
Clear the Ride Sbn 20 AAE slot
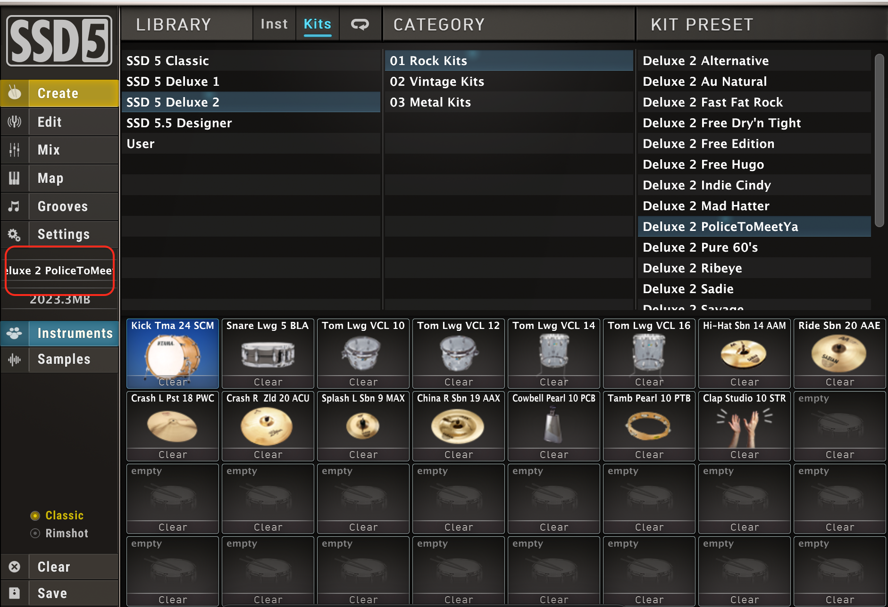[x=840, y=382]
